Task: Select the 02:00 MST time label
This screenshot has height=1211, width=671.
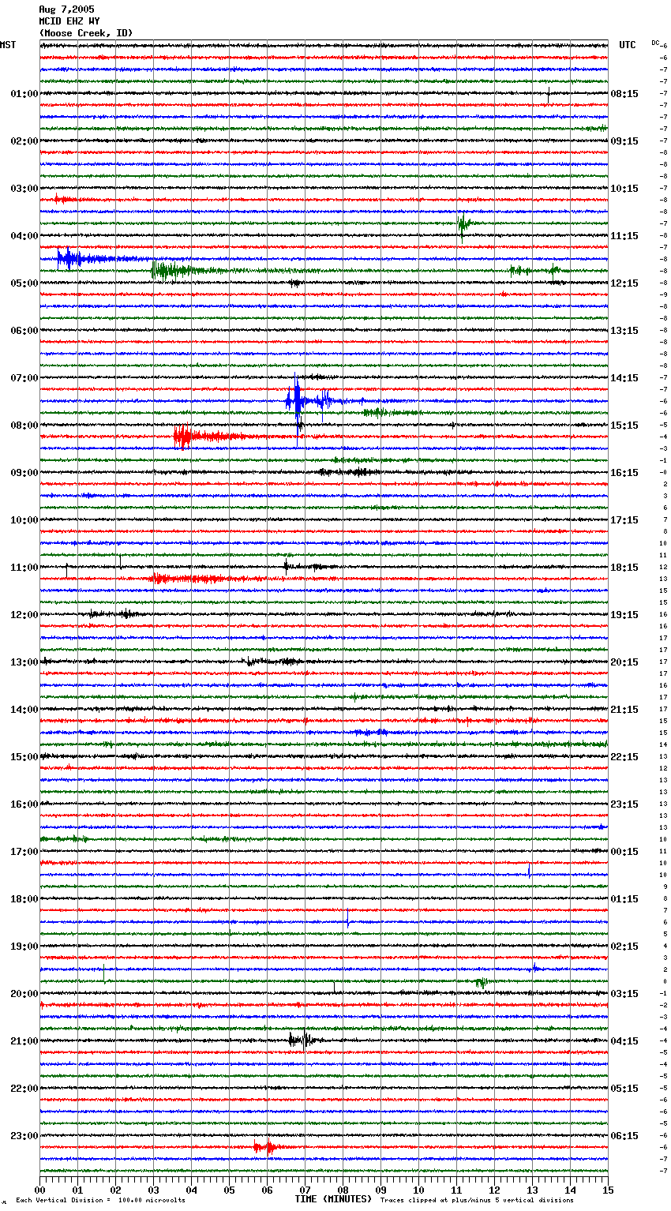Action: tap(24, 141)
